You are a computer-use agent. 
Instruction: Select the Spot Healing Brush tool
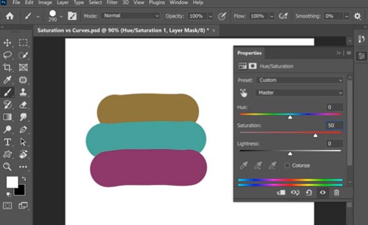click(x=23, y=80)
